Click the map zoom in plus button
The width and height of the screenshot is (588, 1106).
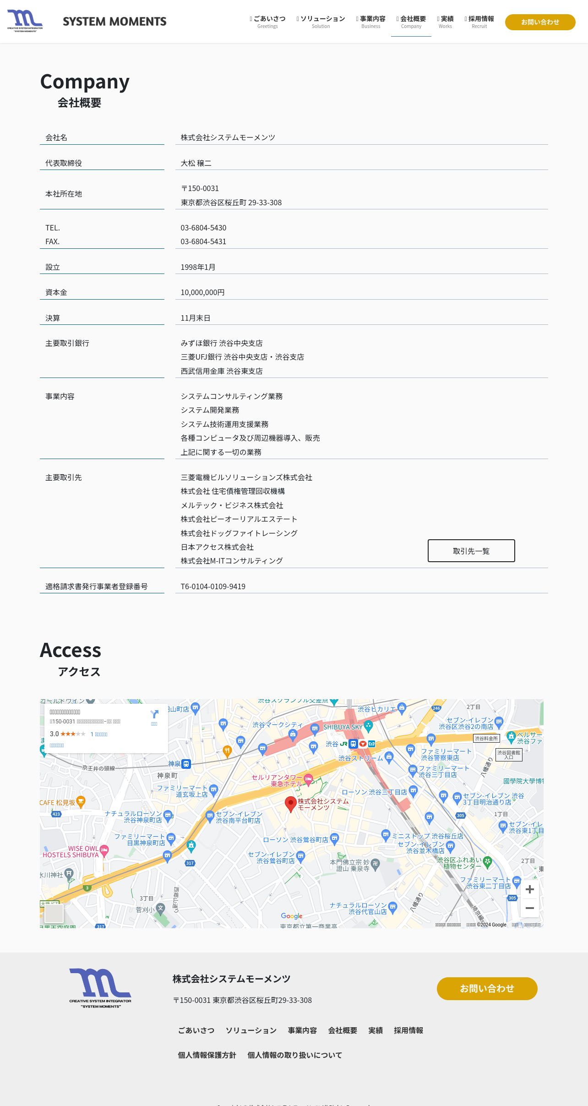(x=530, y=889)
